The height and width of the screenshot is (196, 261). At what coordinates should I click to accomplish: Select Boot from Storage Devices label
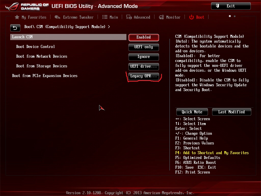click(42, 66)
